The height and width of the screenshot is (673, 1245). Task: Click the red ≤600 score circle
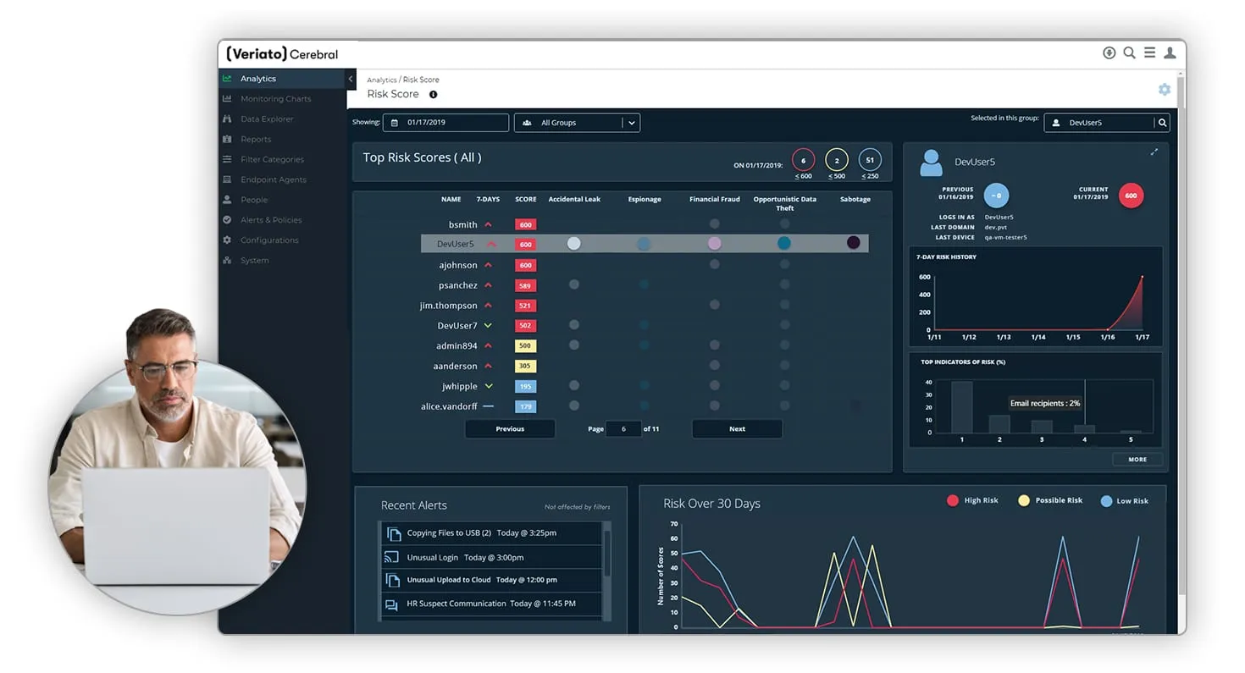(803, 160)
